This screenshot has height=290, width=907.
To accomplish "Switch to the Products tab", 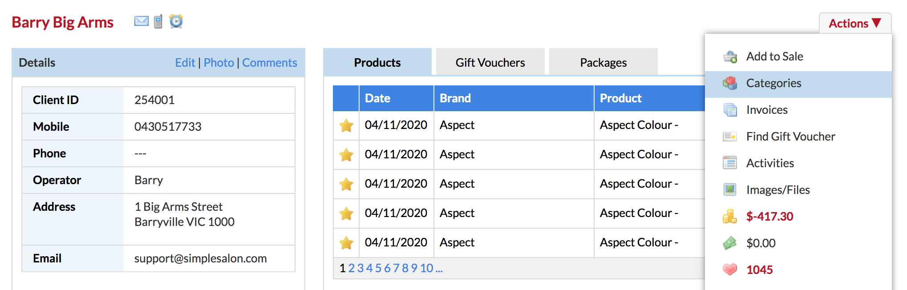I will coord(377,62).
